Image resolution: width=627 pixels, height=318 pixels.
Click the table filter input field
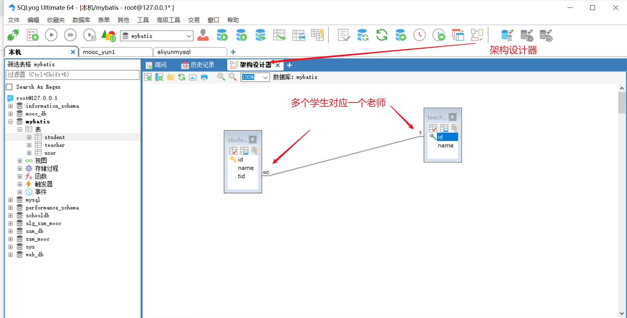(72, 75)
